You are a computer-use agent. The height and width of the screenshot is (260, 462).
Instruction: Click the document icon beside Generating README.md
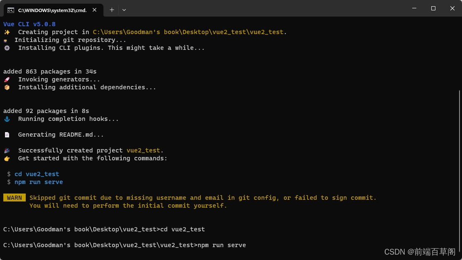click(7, 135)
